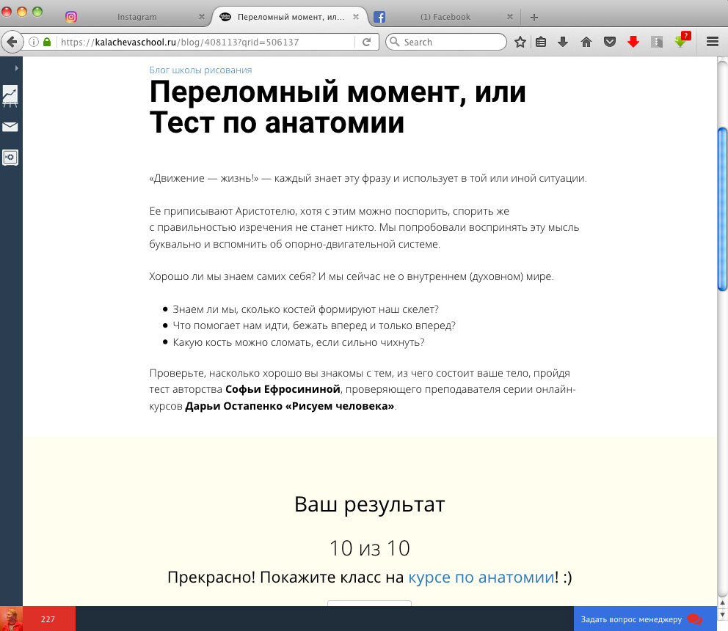Expand the left sidebar with the small arrow

[17, 68]
